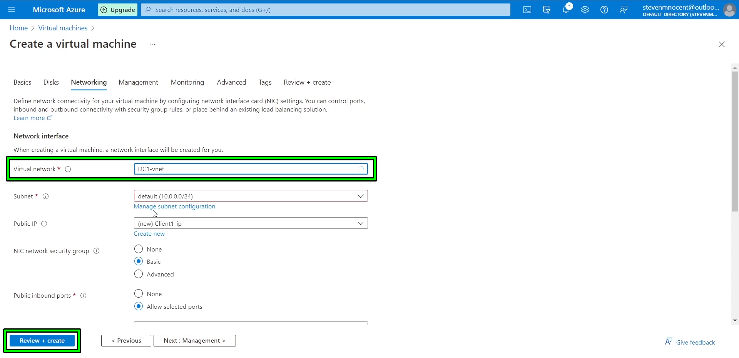Click the Review + create button
This screenshot has height=358, width=739.
point(42,340)
